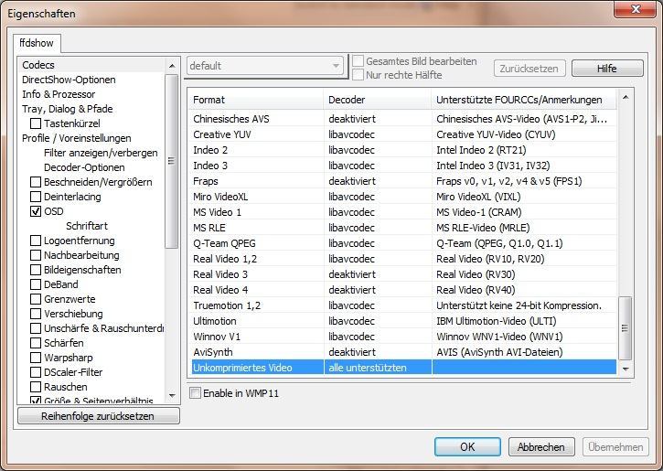Enable the DeBand checkbox
663x471 pixels.
pyautogui.click(x=36, y=284)
